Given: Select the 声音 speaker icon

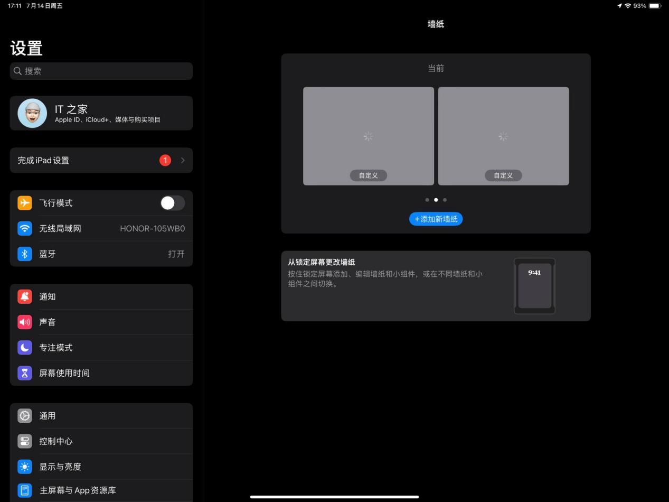Looking at the screenshot, I should click(24, 322).
